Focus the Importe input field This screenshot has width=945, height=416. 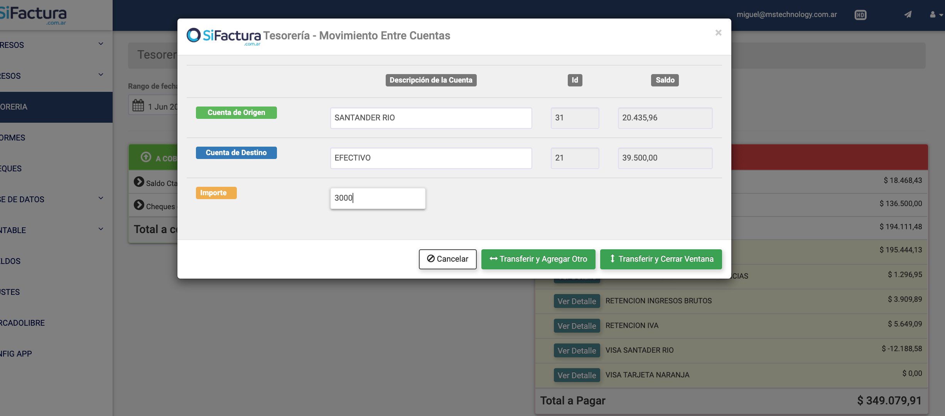378,198
